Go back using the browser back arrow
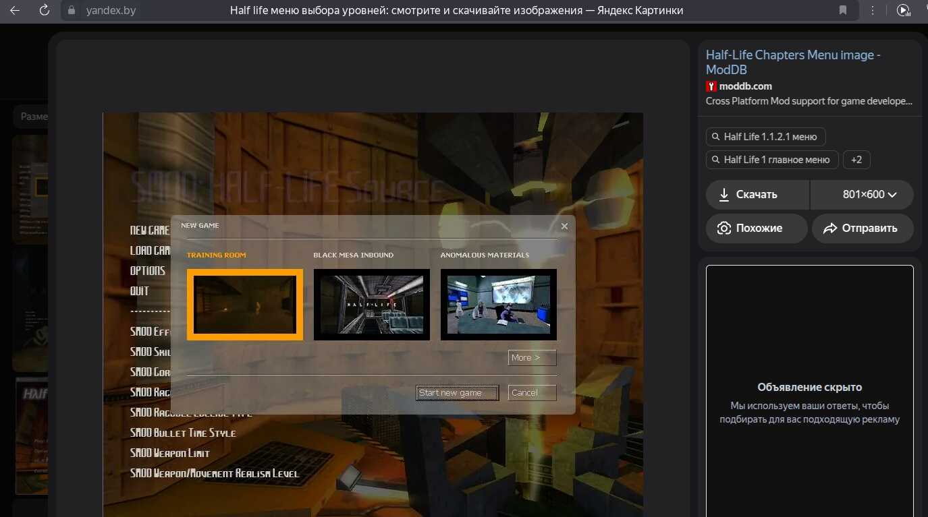This screenshot has height=517, width=928. pos(15,10)
